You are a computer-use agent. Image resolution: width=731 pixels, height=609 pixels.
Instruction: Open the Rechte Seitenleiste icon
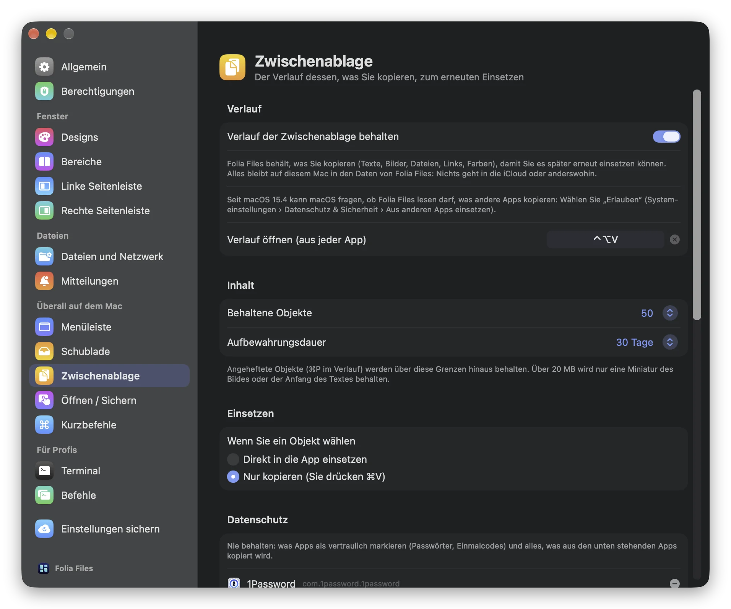coord(44,211)
